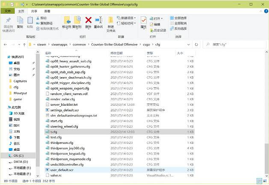Sort by the Type column header

click(160, 53)
